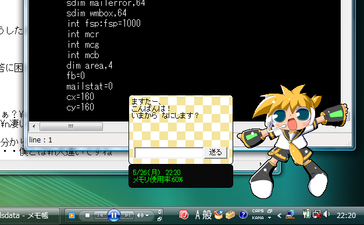364x225 pixels.
Task: Click the 送る send button
Action: point(215,152)
